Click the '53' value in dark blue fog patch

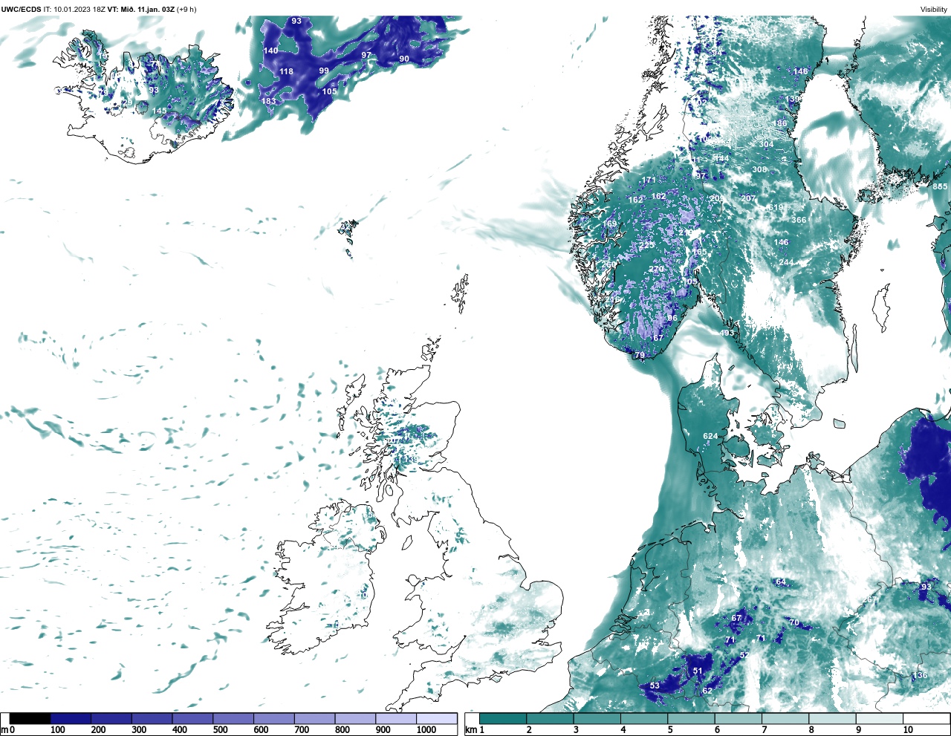tap(655, 685)
